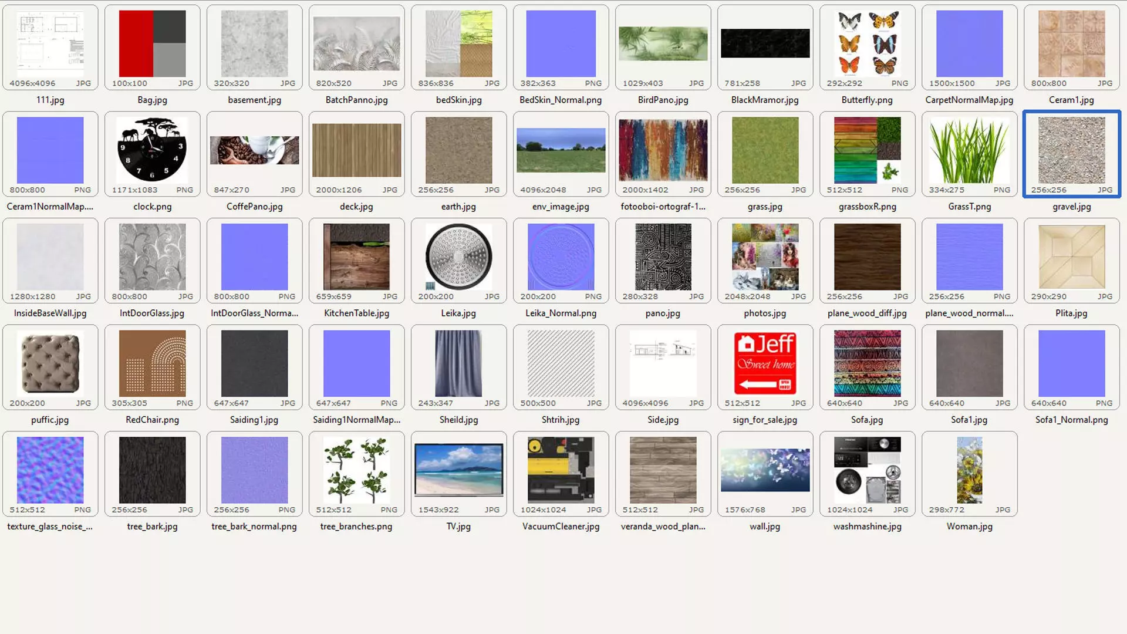Select the GrassT.png grass blades thumbnail
The width and height of the screenshot is (1127, 634).
(969, 150)
